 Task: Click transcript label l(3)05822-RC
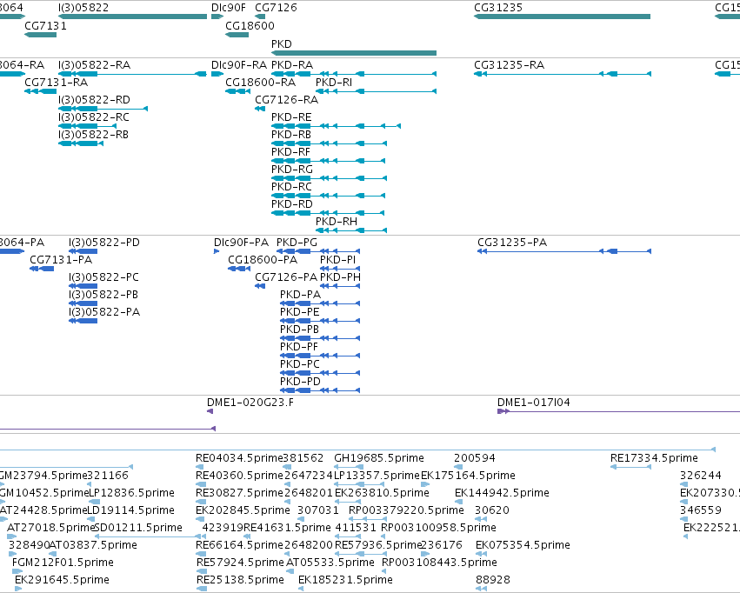pos(94,117)
